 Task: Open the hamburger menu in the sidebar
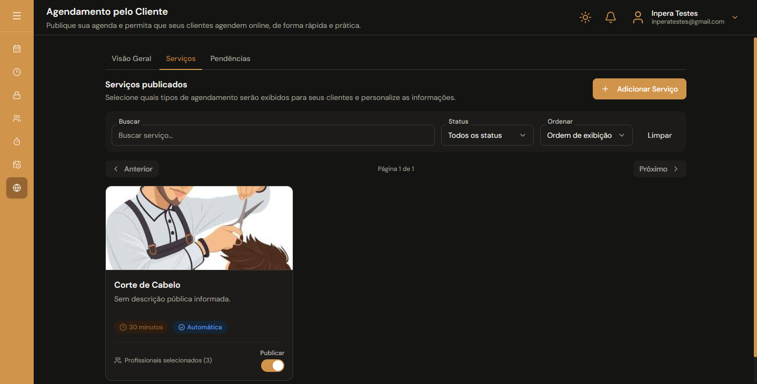(x=17, y=16)
